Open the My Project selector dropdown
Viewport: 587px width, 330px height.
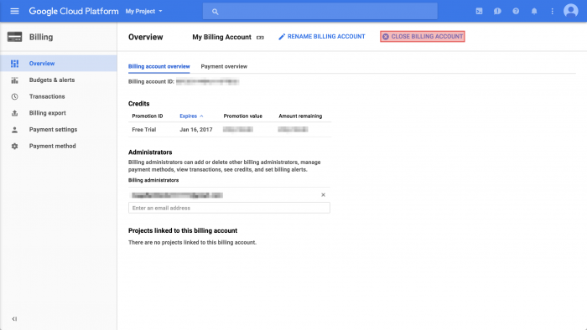(x=144, y=11)
